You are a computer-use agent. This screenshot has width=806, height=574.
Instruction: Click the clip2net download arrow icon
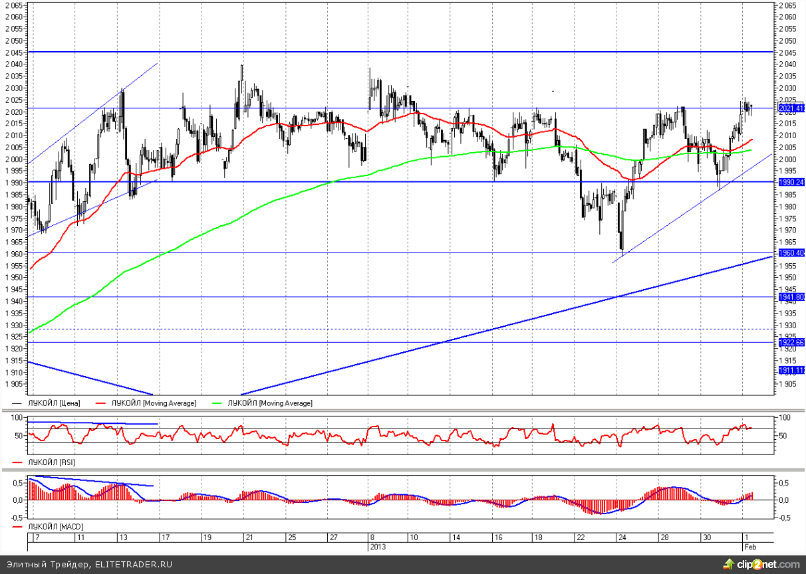coord(726,564)
